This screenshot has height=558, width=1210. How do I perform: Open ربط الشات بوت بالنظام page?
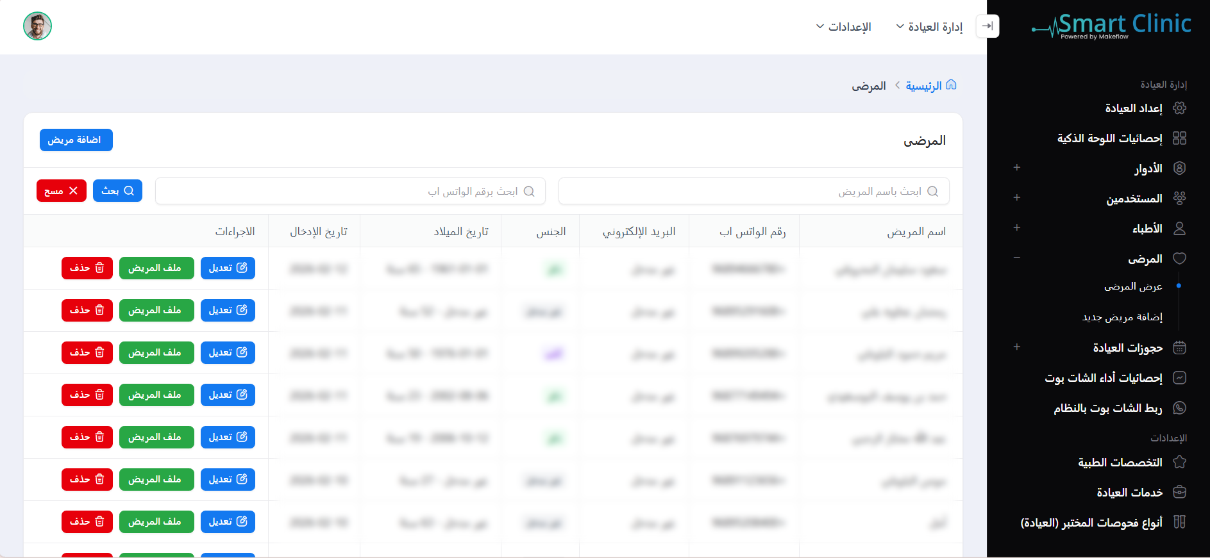pos(1108,408)
